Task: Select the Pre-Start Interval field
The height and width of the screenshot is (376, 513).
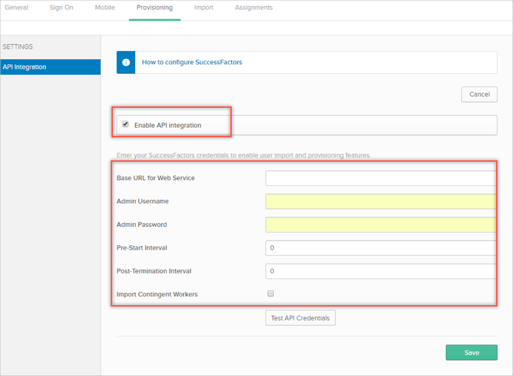Action: (379, 248)
